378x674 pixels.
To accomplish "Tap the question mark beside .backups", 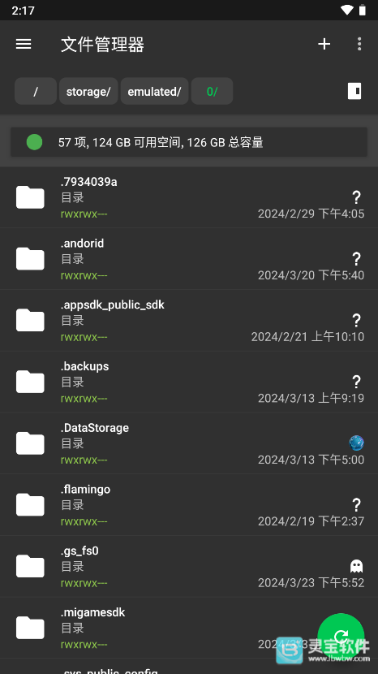I will (357, 382).
